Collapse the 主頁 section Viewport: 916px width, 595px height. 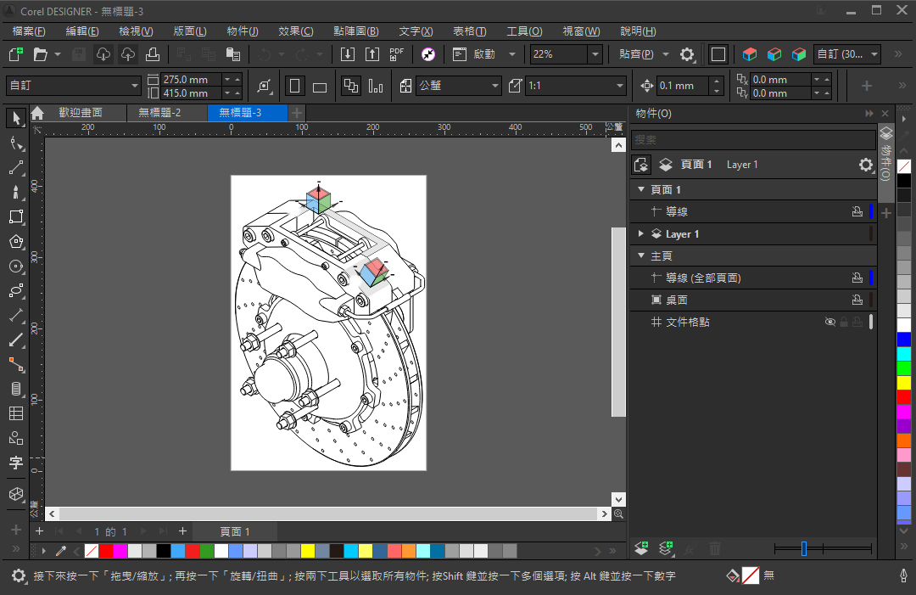[641, 256]
